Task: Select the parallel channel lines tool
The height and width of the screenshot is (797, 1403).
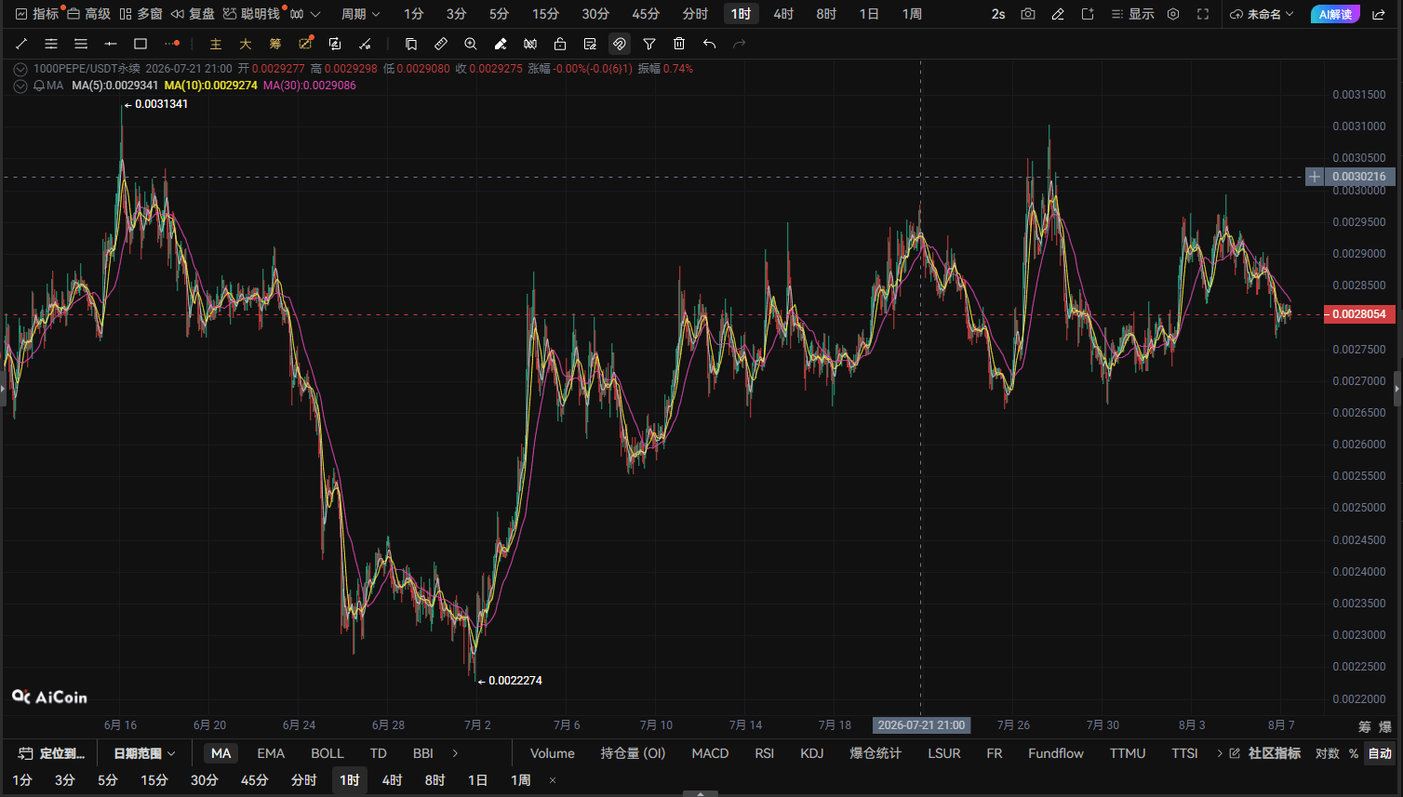Action: (51, 44)
